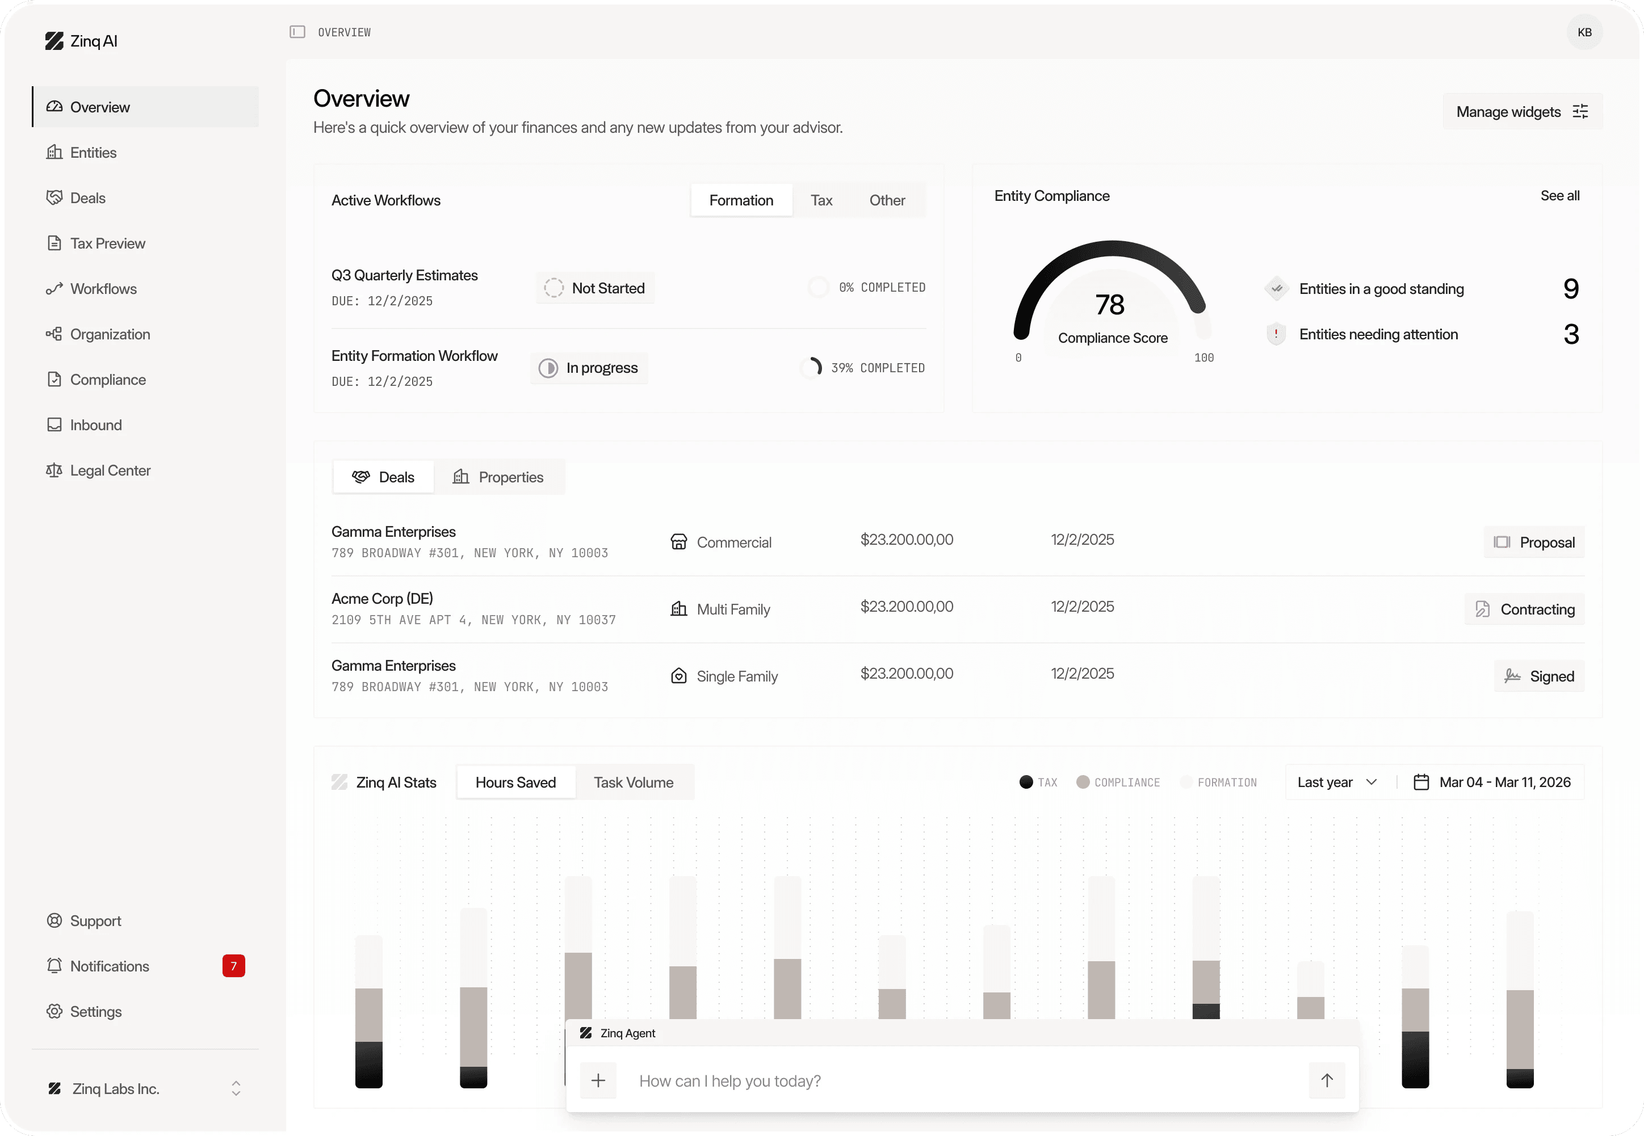Click the Signed status button
The width and height of the screenshot is (1644, 1136).
[x=1540, y=676]
